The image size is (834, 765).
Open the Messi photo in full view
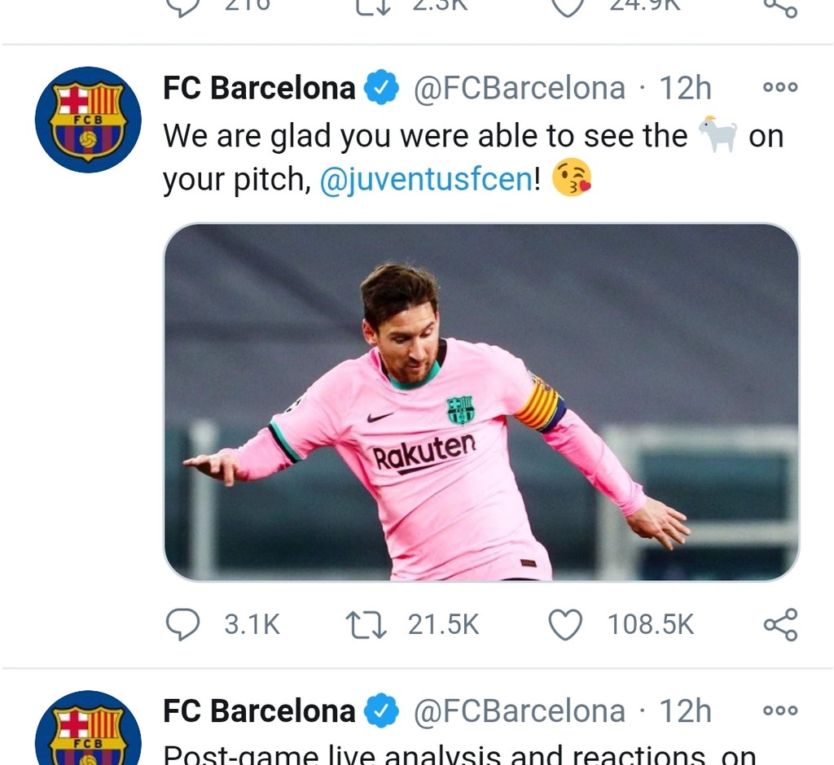[481, 403]
